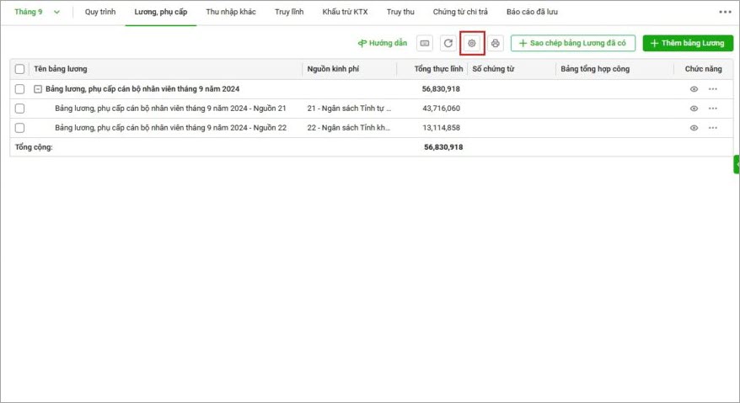This screenshot has height=403, width=740.
Task: Click the 56,830,918 value in the parent row
Action: (441, 89)
